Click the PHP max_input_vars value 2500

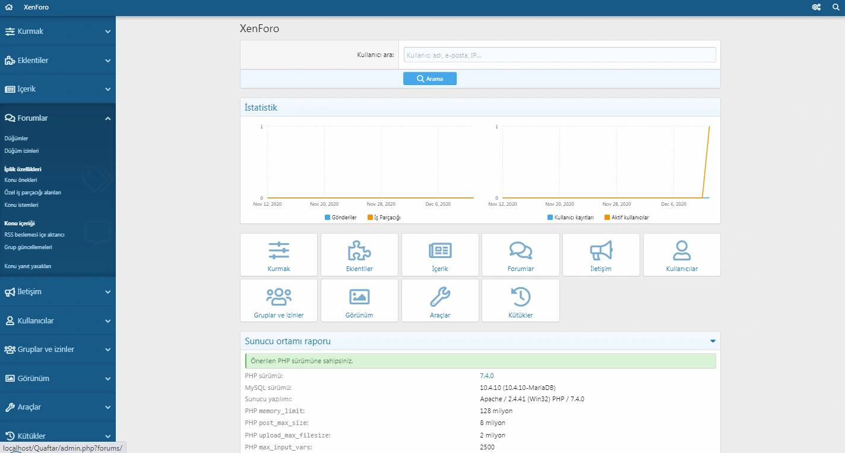487,447
